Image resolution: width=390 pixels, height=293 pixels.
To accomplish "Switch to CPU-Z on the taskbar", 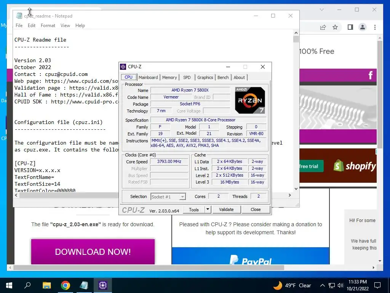I will [103, 285].
